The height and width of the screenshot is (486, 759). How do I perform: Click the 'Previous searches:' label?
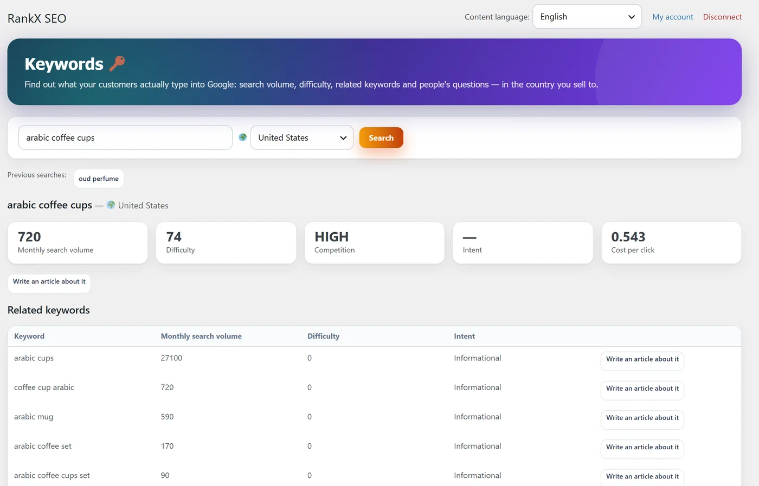pos(37,175)
